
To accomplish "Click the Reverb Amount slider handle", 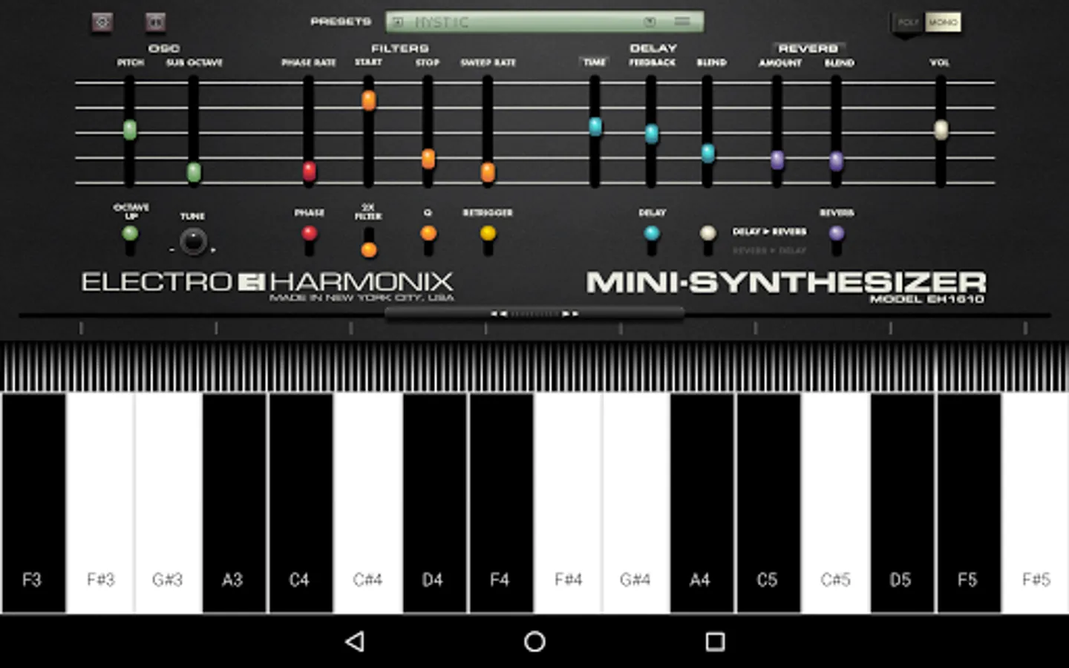I will pos(777,160).
